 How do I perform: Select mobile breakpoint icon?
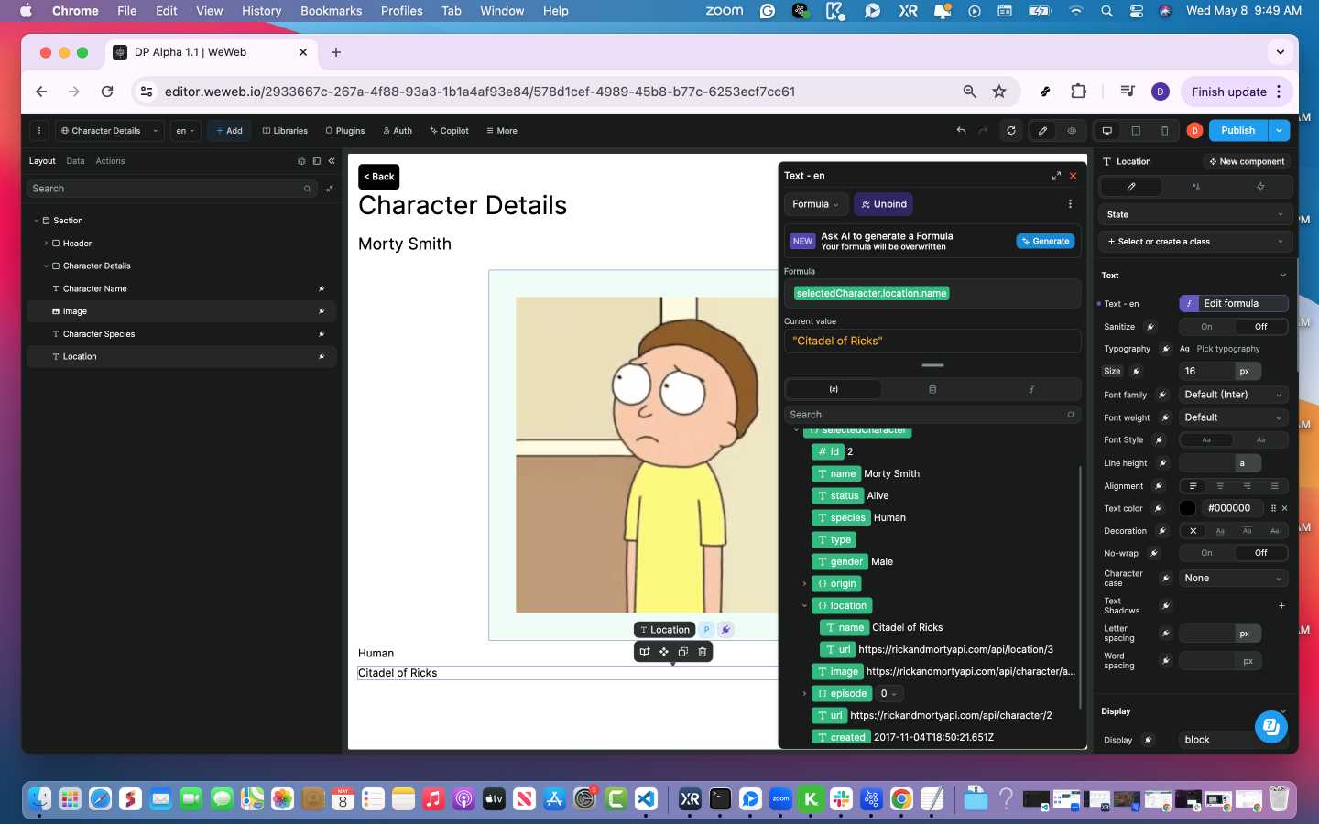click(x=1164, y=131)
